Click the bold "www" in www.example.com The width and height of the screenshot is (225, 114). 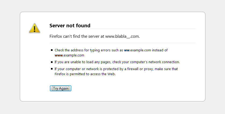coord(59,55)
